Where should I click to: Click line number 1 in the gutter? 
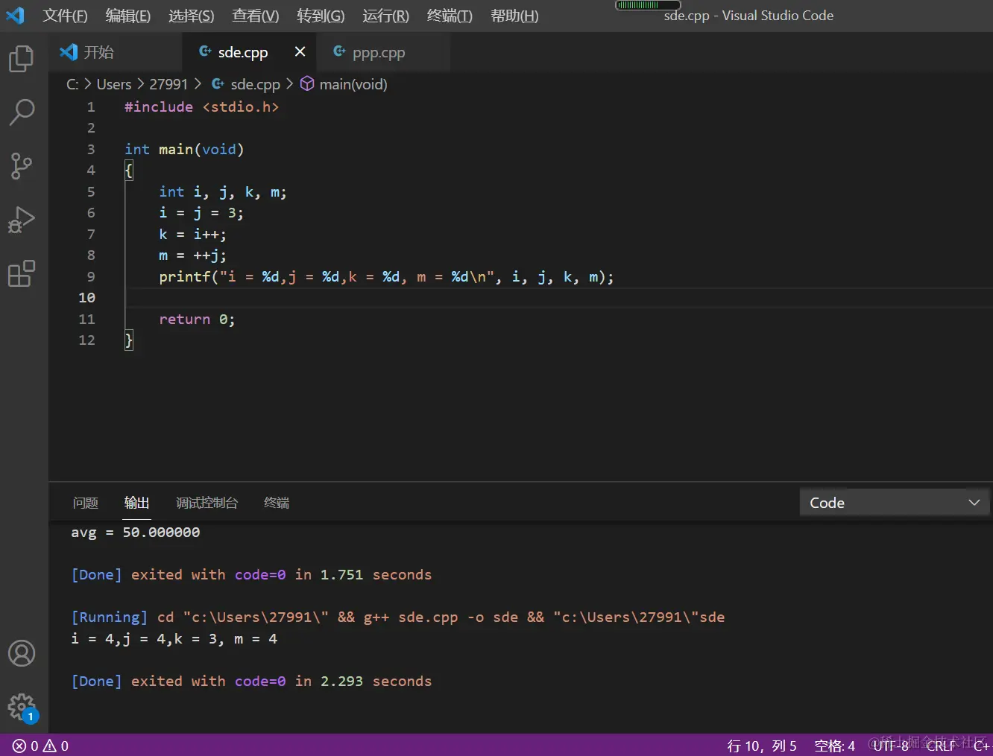(x=91, y=107)
